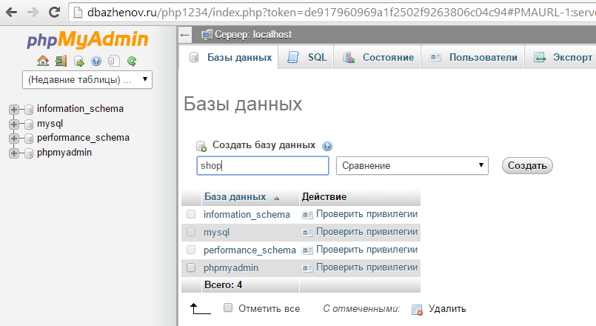Viewport: 596px width, 326px height.
Task: Click the database name input field
Action: click(262, 165)
